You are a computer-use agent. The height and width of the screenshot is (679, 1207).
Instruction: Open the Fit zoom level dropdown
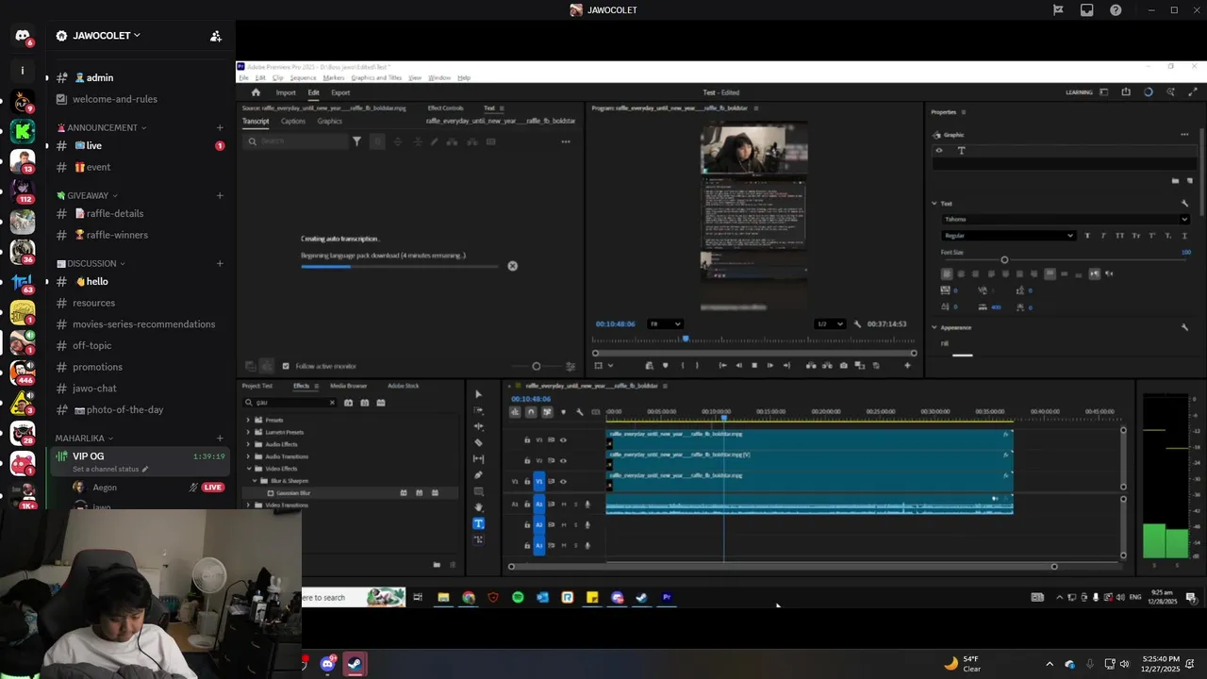[x=665, y=324]
